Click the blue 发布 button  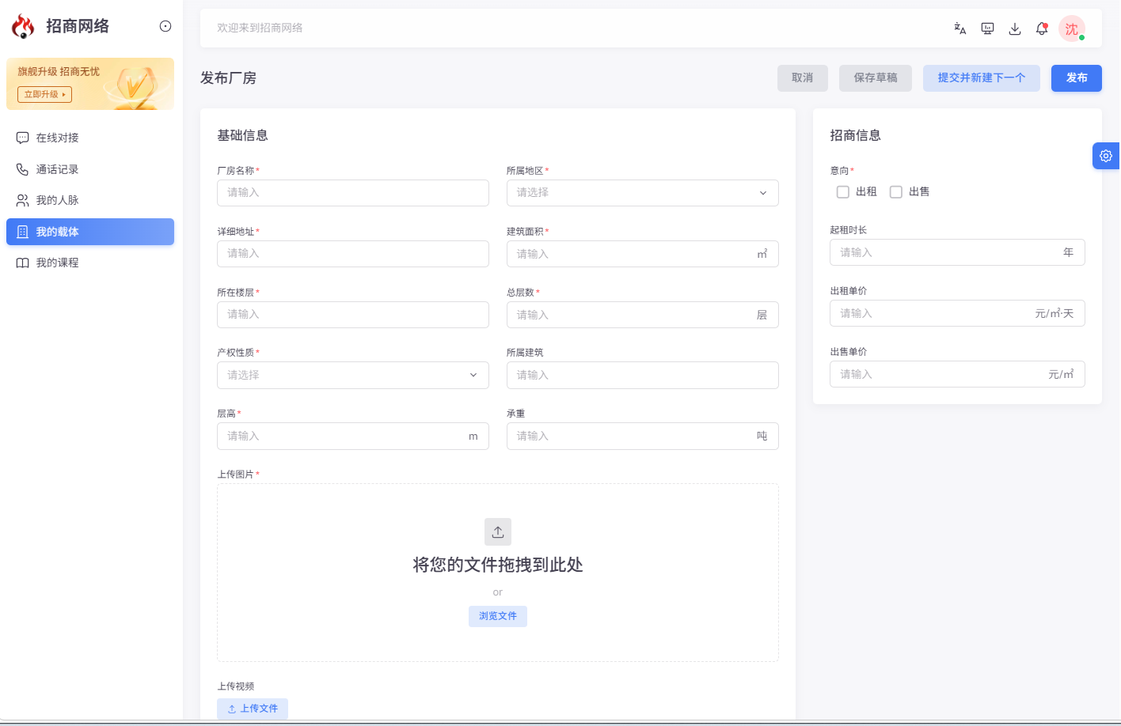tap(1077, 78)
